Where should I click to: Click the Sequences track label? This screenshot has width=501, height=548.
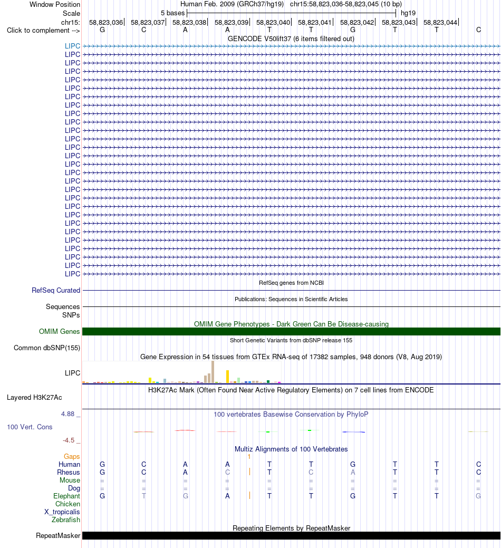click(63, 306)
